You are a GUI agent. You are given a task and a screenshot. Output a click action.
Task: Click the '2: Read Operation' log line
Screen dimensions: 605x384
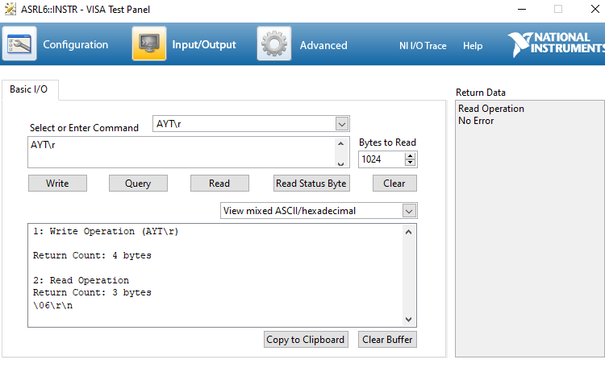coord(81,280)
